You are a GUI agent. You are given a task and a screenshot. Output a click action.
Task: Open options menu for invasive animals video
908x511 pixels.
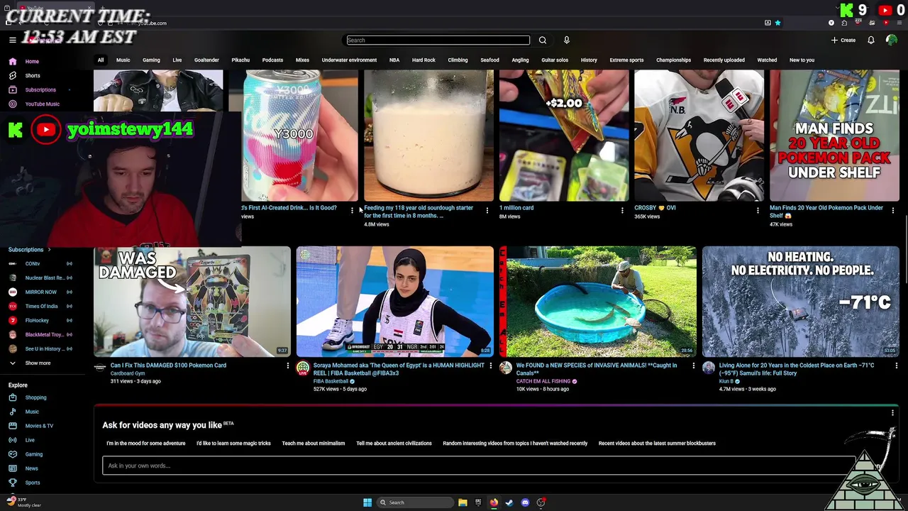693,366
